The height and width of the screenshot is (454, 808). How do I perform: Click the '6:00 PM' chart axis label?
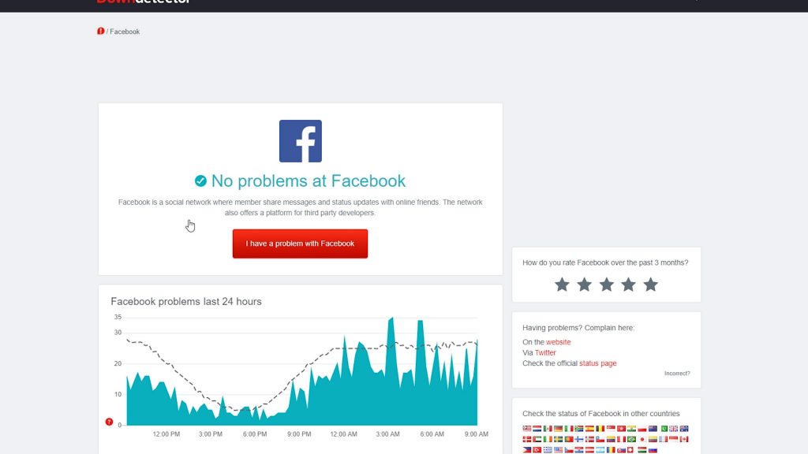[255, 434]
